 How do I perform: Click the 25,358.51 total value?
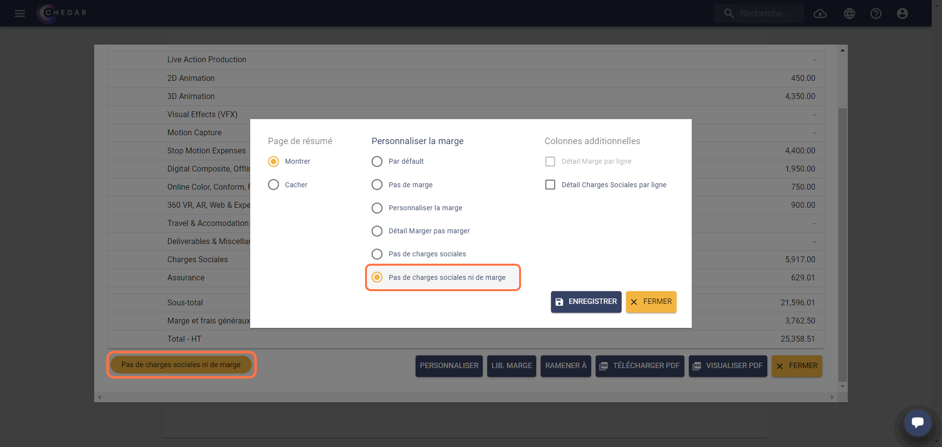(798, 339)
